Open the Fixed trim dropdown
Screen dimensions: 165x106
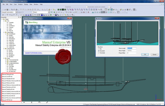pyautogui.click(x=87, y=7)
